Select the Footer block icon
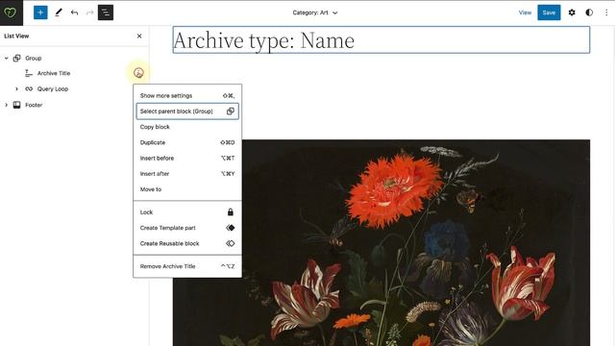 [17, 105]
